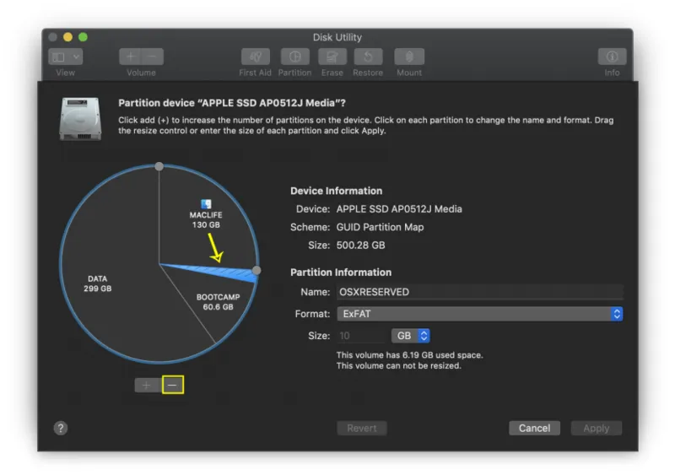Open the Partition toolbar tool

pyautogui.click(x=294, y=57)
